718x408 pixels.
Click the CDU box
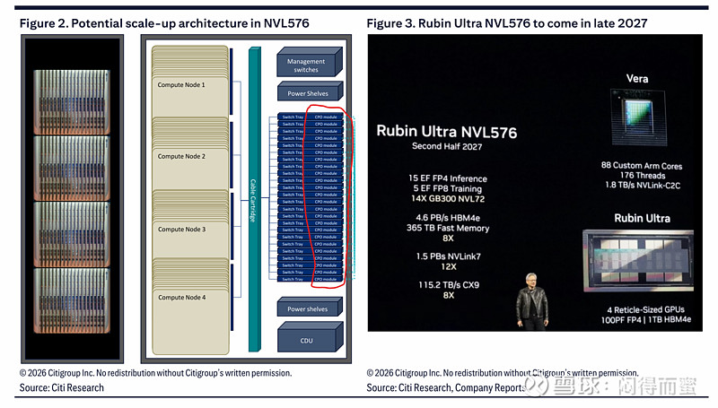310,337
